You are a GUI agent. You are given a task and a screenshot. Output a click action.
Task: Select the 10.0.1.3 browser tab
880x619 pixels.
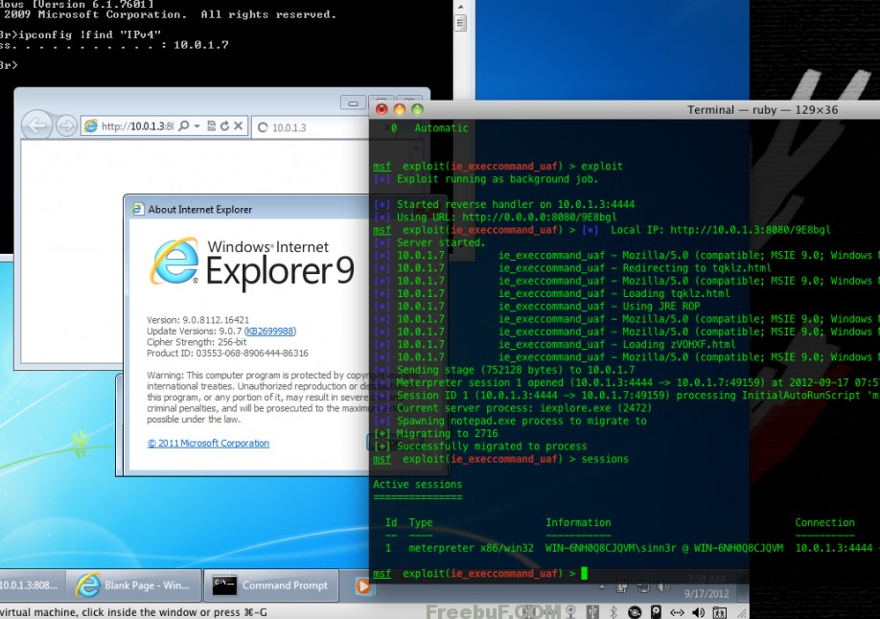pos(297,127)
